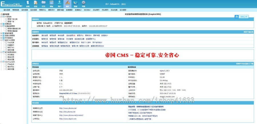Open the http://www.phome.net/product/ link
257x124 pixels.
pyautogui.click(x=71, y=115)
